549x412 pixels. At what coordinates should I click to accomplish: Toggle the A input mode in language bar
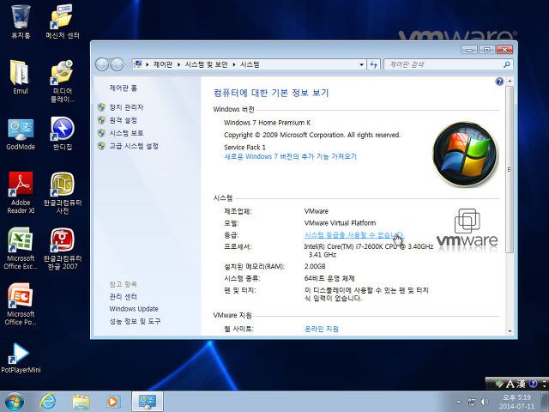[x=510, y=384]
